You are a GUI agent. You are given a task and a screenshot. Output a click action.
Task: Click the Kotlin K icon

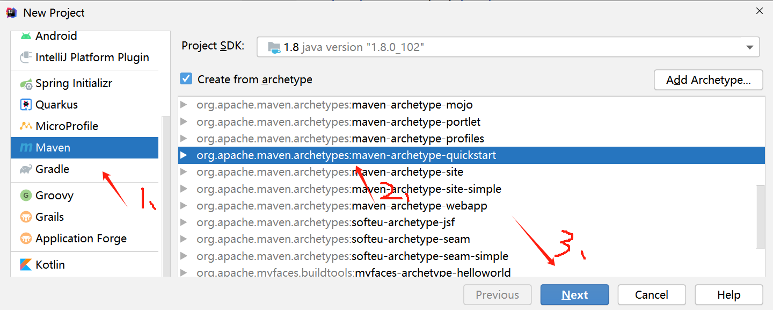(26, 265)
